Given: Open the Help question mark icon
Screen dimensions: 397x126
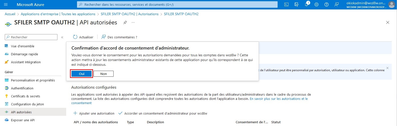Looking at the screenshot, I should tap(327, 4).
